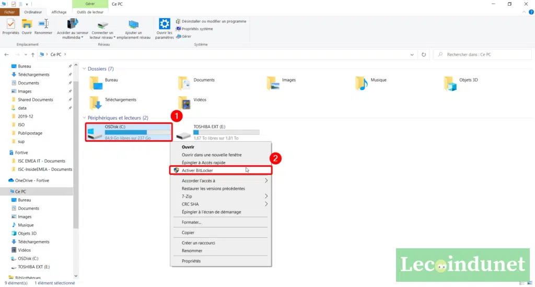Open the Images folder in Dossiers

(281, 83)
